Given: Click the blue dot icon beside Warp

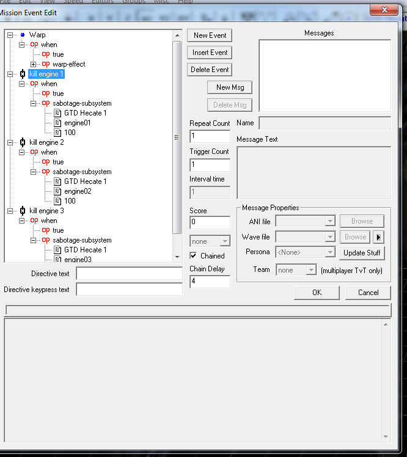Looking at the screenshot, I should [x=23, y=35].
